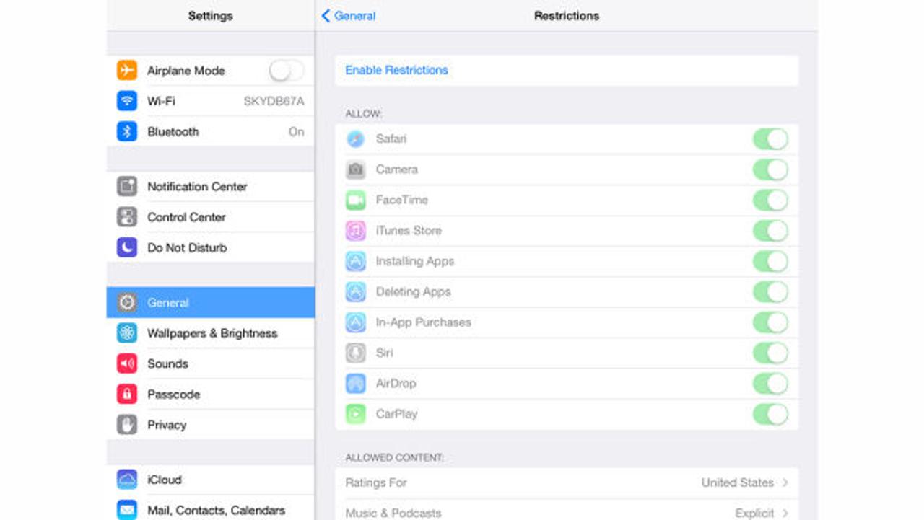Tap the "United States" ratings value

(737, 482)
